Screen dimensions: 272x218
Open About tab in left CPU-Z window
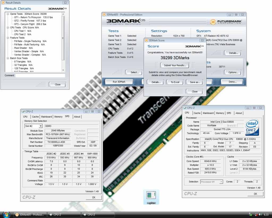pos(77,117)
